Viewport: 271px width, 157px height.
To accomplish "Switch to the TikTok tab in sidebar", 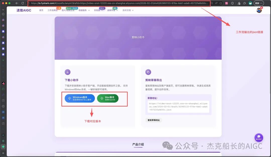I will click(3, 83).
